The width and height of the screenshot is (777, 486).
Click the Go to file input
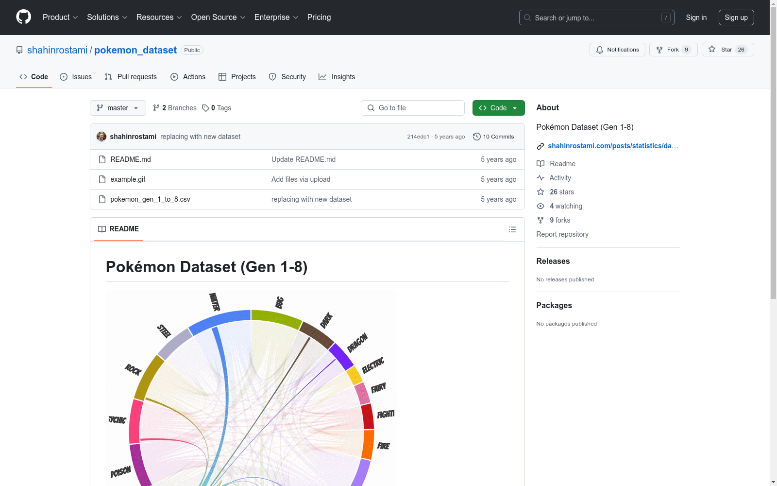(x=413, y=108)
